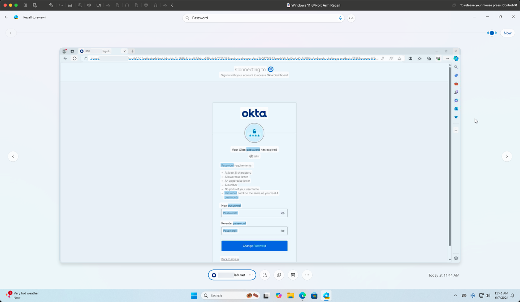Screen dimensions: 520x302
Task: Open Copilot from the Edge sidebar
Action: click(x=456, y=58)
